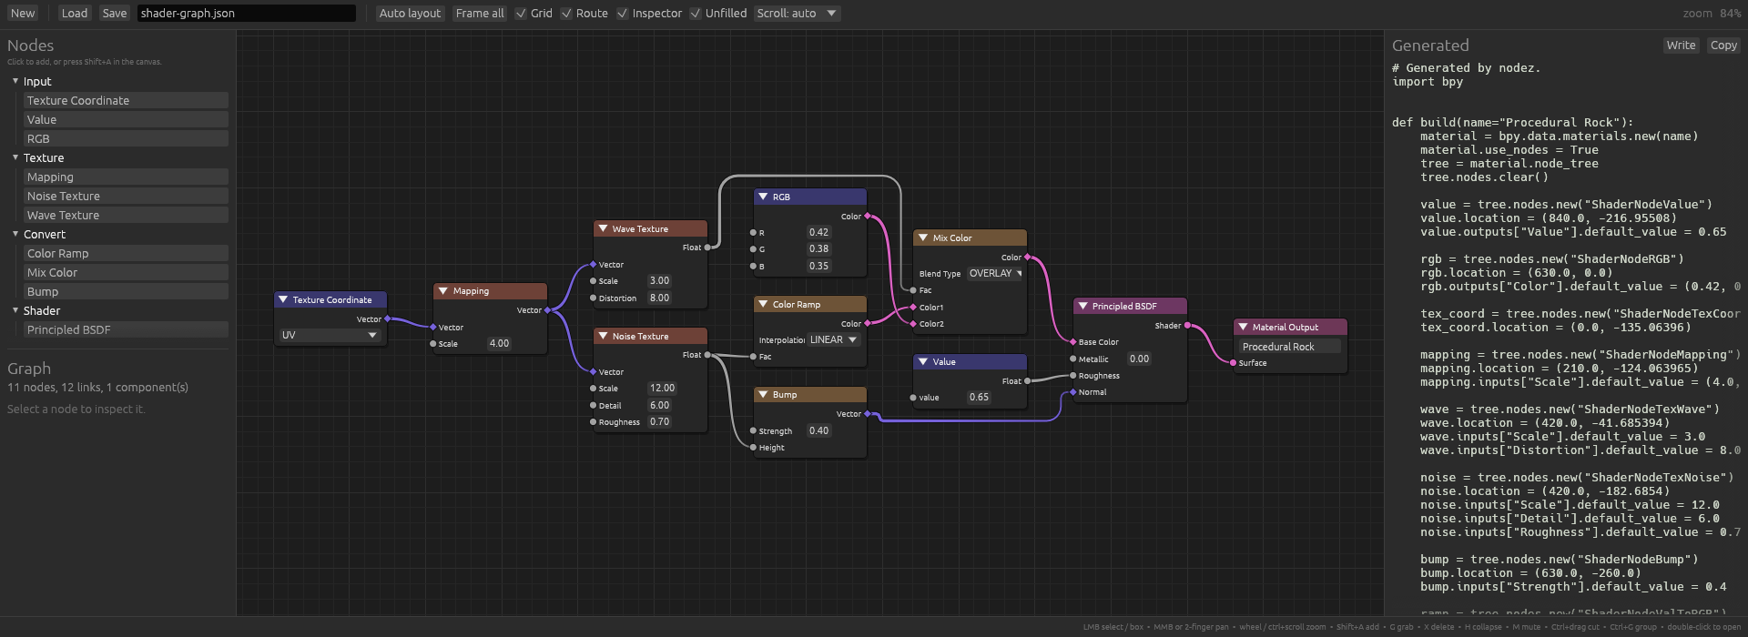Viewport: 1748px width, 637px height.
Task: Collapse the Value node triangle
Action: click(x=923, y=361)
